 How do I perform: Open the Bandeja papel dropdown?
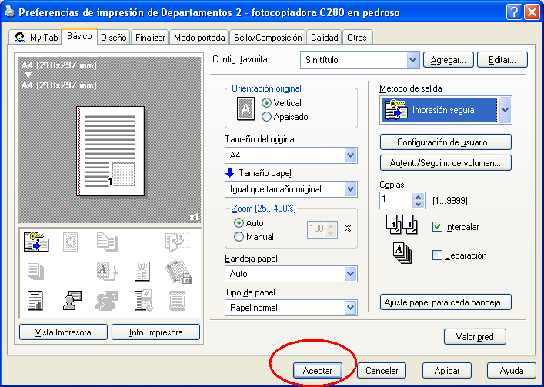(x=350, y=274)
